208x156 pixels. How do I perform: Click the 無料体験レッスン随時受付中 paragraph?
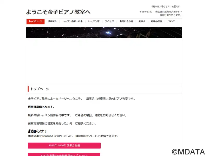77,115
